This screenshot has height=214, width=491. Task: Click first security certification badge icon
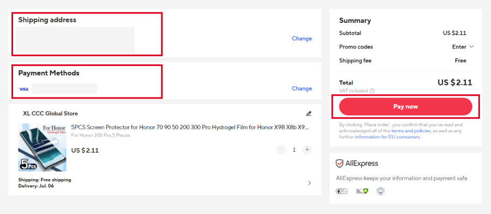coord(342,191)
